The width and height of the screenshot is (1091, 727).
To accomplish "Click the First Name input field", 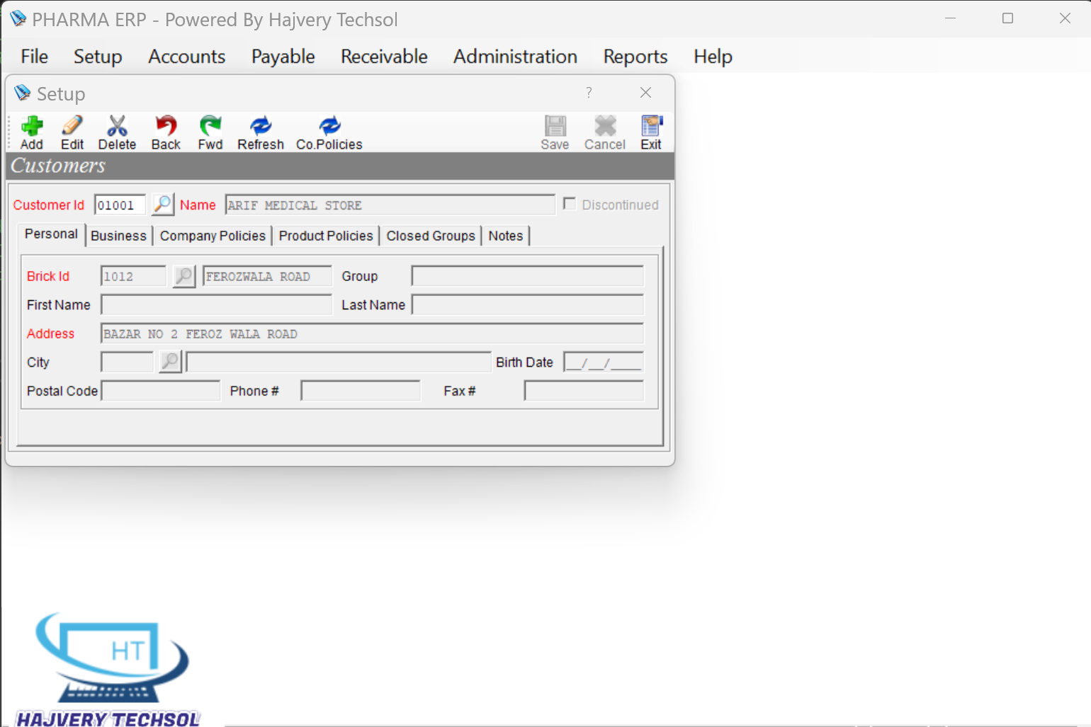I will [216, 305].
